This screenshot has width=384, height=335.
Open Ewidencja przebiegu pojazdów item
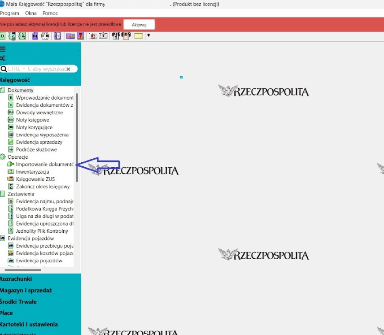[x=44, y=246]
